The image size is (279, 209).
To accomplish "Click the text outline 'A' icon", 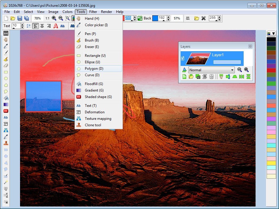I will [x=56, y=26].
